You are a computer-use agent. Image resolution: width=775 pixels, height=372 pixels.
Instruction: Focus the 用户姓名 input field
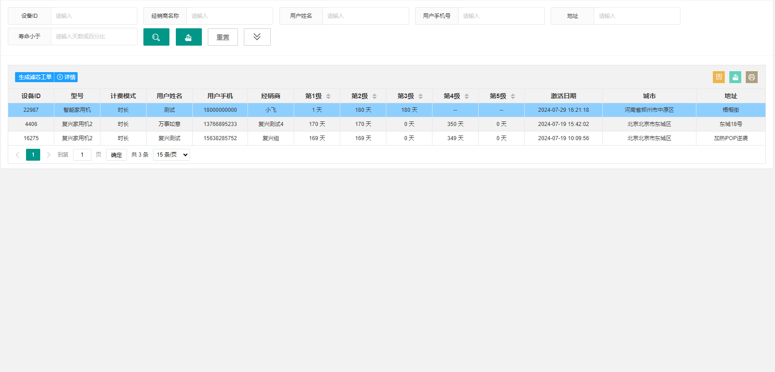coord(365,16)
